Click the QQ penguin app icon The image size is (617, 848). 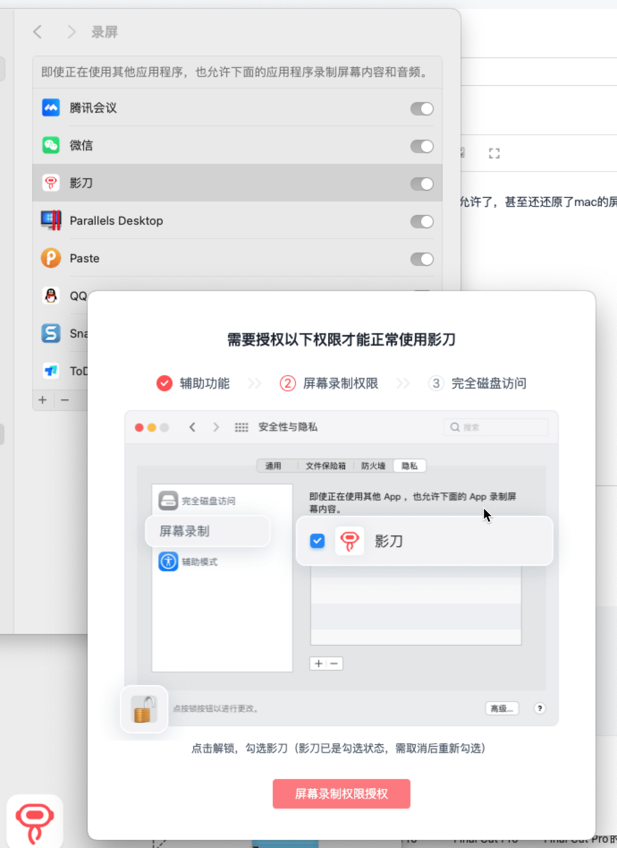click(x=51, y=296)
